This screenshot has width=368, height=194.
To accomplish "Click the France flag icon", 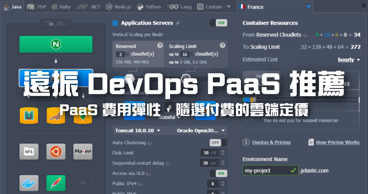I will tap(242, 7).
